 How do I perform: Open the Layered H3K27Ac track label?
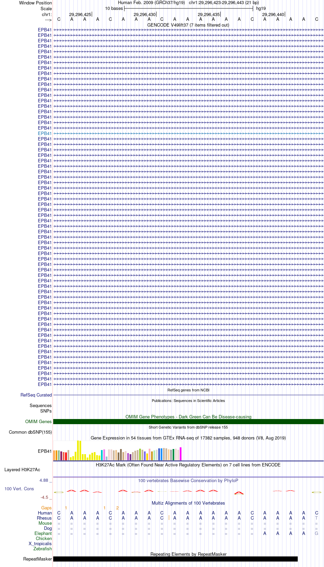tap(22, 469)
